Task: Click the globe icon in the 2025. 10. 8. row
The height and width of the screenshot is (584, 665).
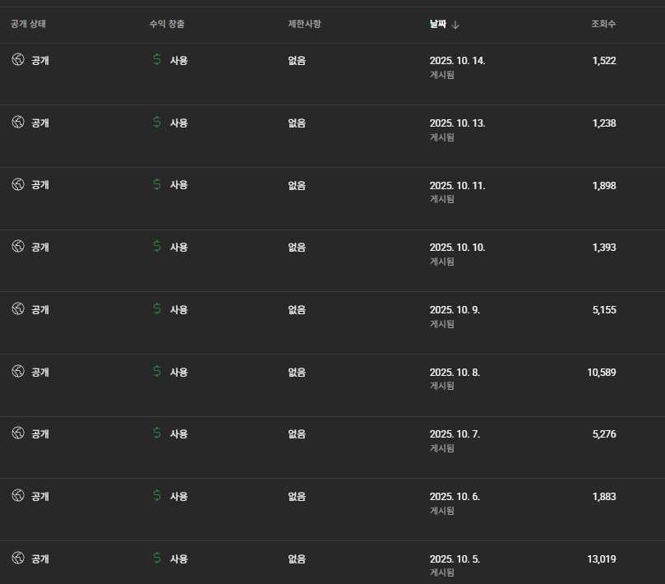Action: pyautogui.click(x=18, y=371)
